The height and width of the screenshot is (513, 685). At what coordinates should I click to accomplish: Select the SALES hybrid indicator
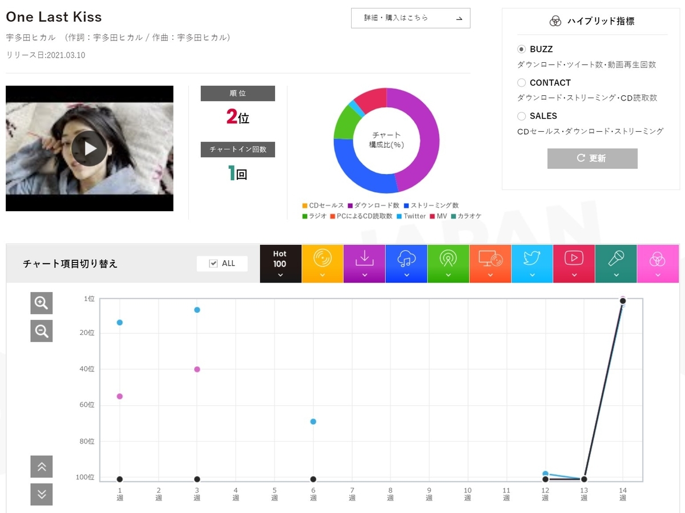521,116
